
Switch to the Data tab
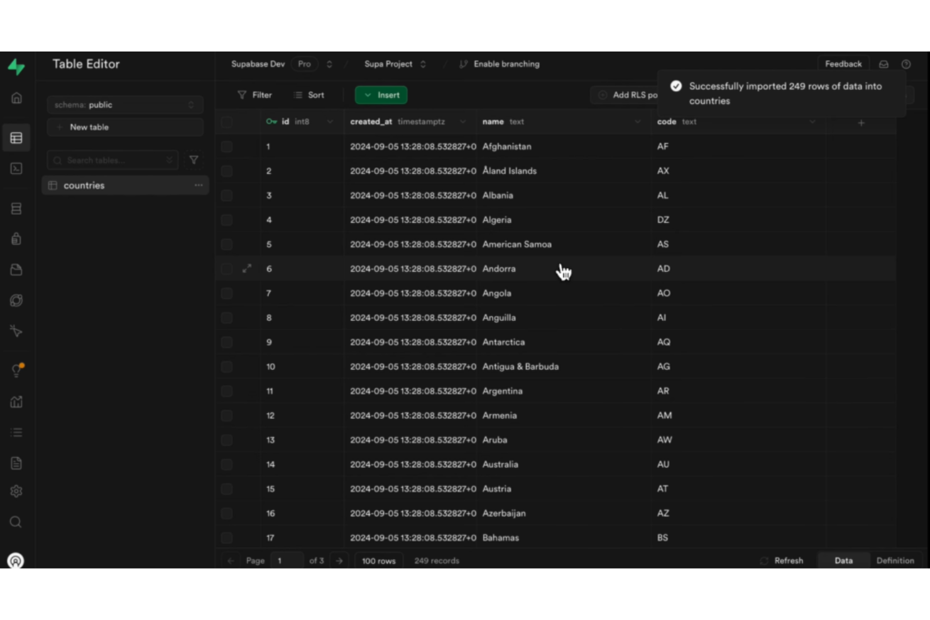coord(843,560)
